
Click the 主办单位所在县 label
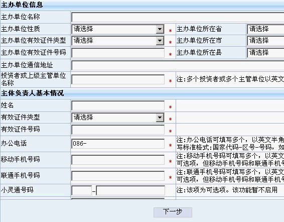coord(199,53)
